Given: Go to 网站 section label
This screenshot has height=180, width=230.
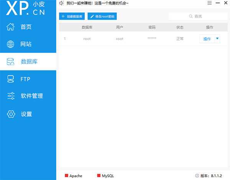Looking at the screenshot, I should 26,44.
